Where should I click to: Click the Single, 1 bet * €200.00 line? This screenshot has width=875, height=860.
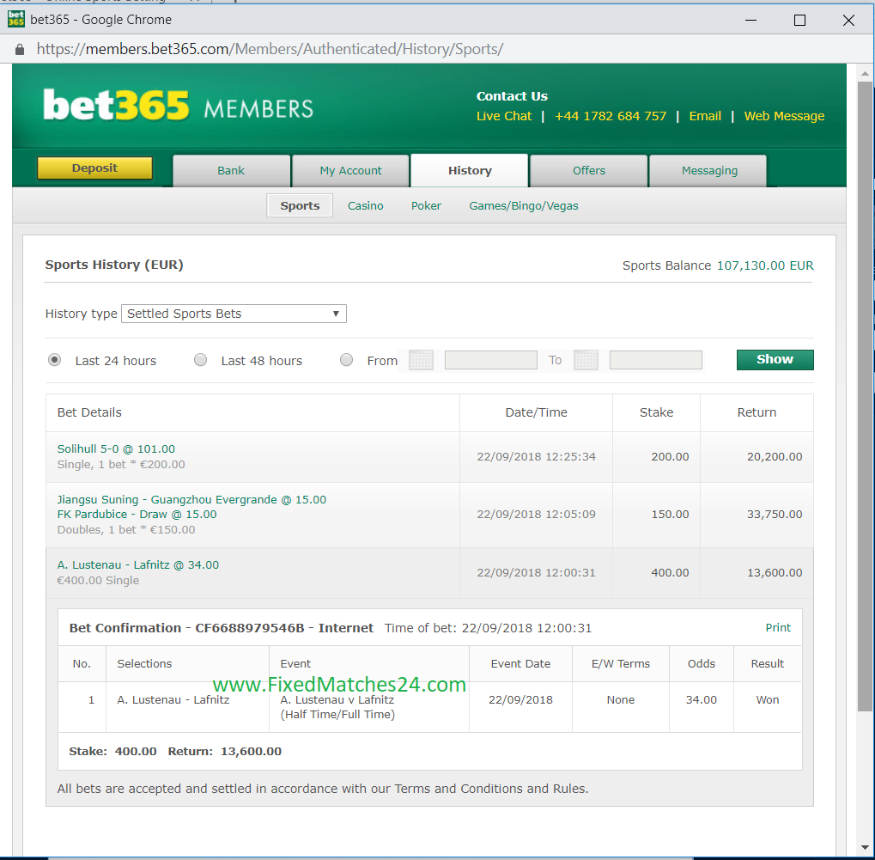pyautogui.click(x=121, y=465)
